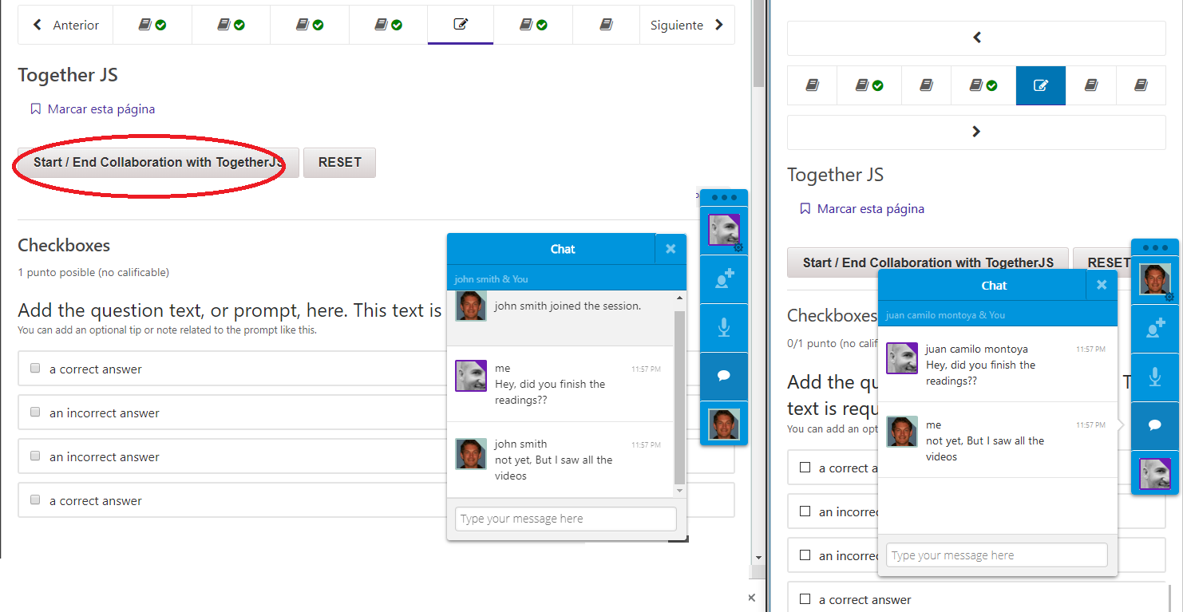
Task: Go to previous unit with Anterior in left window
Action: (x=65, y=25)
